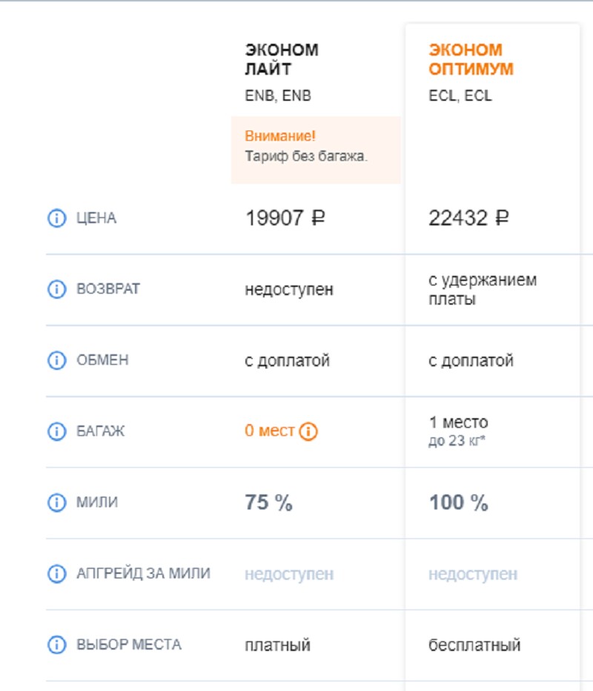Screen dimensions: 593x691
Task: Click the с удержанием платы refund text
Action: click(483, 290)
